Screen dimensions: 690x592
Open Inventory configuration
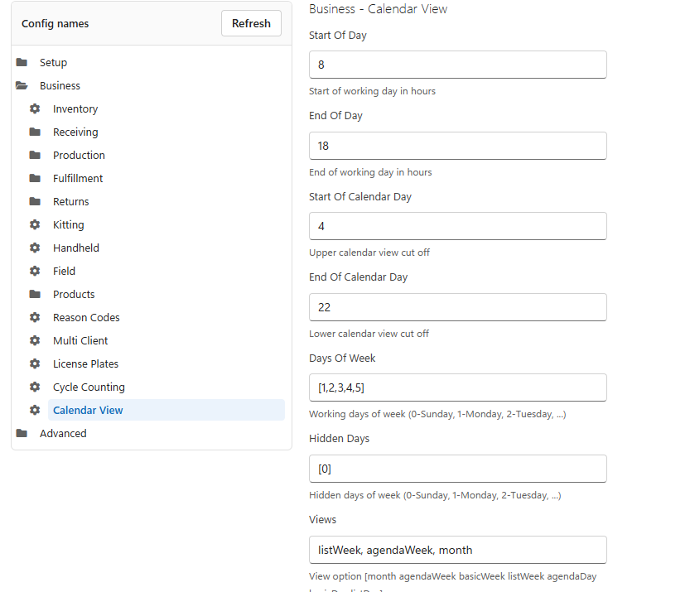coord(75,109)
